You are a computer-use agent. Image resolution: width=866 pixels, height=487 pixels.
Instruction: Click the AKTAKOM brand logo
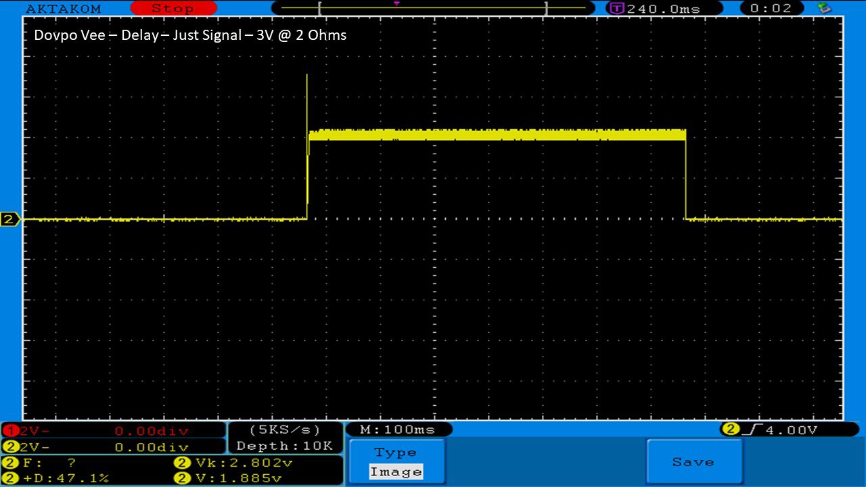point(63,9)
